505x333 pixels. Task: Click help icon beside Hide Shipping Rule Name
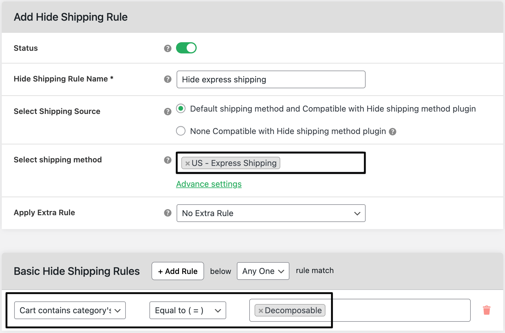(x=167, y=79)
